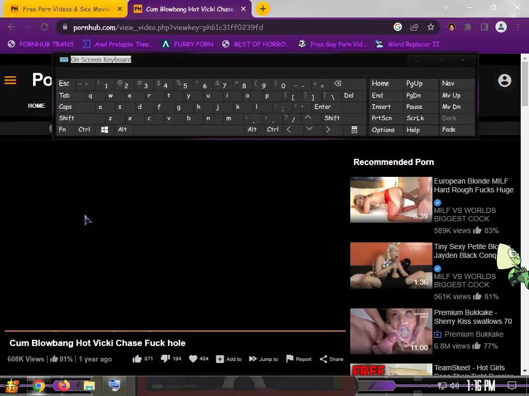Toggle the ScrLk key on the On-Screen Keyboard
Viewport: 529px width, 396px height.
[x=421, y=118]
